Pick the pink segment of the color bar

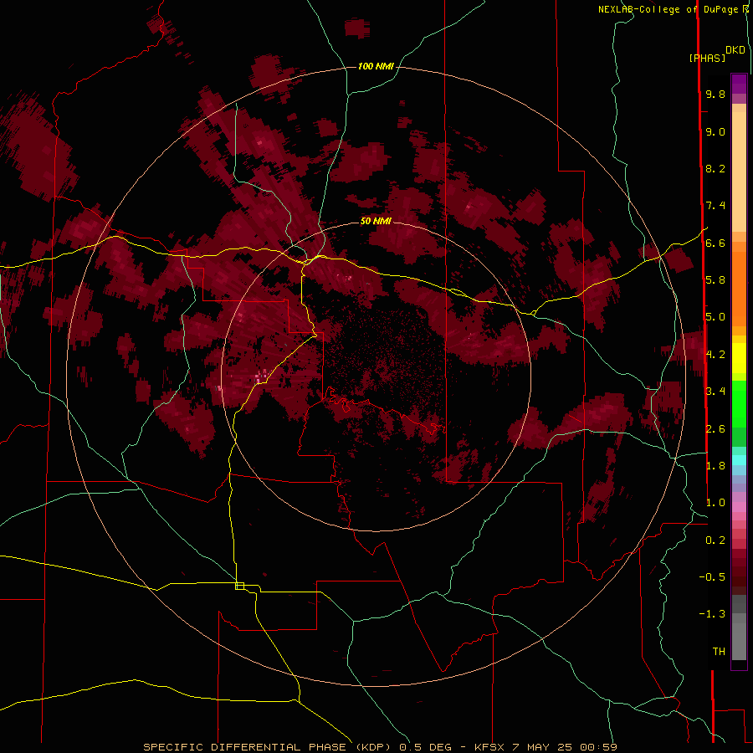739,507
